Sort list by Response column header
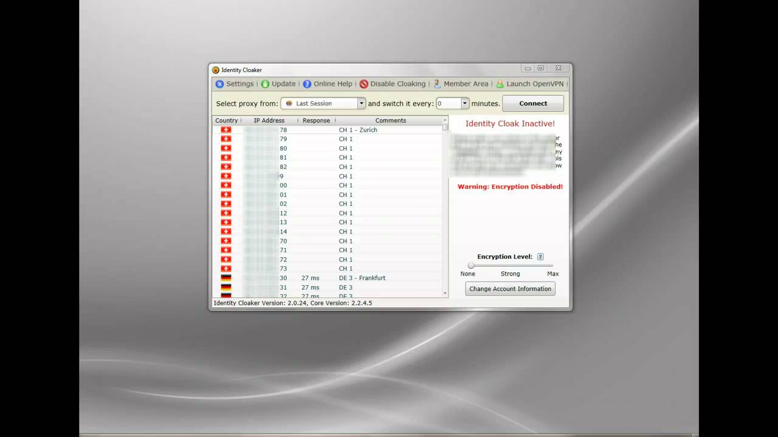Screen dimensions: 778x437 [316, 120]
